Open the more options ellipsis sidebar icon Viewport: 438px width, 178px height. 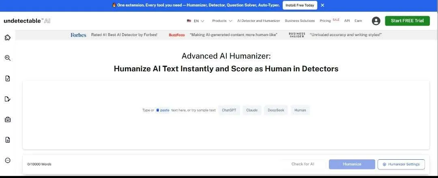pyautogui.click(x=8, y=160)
